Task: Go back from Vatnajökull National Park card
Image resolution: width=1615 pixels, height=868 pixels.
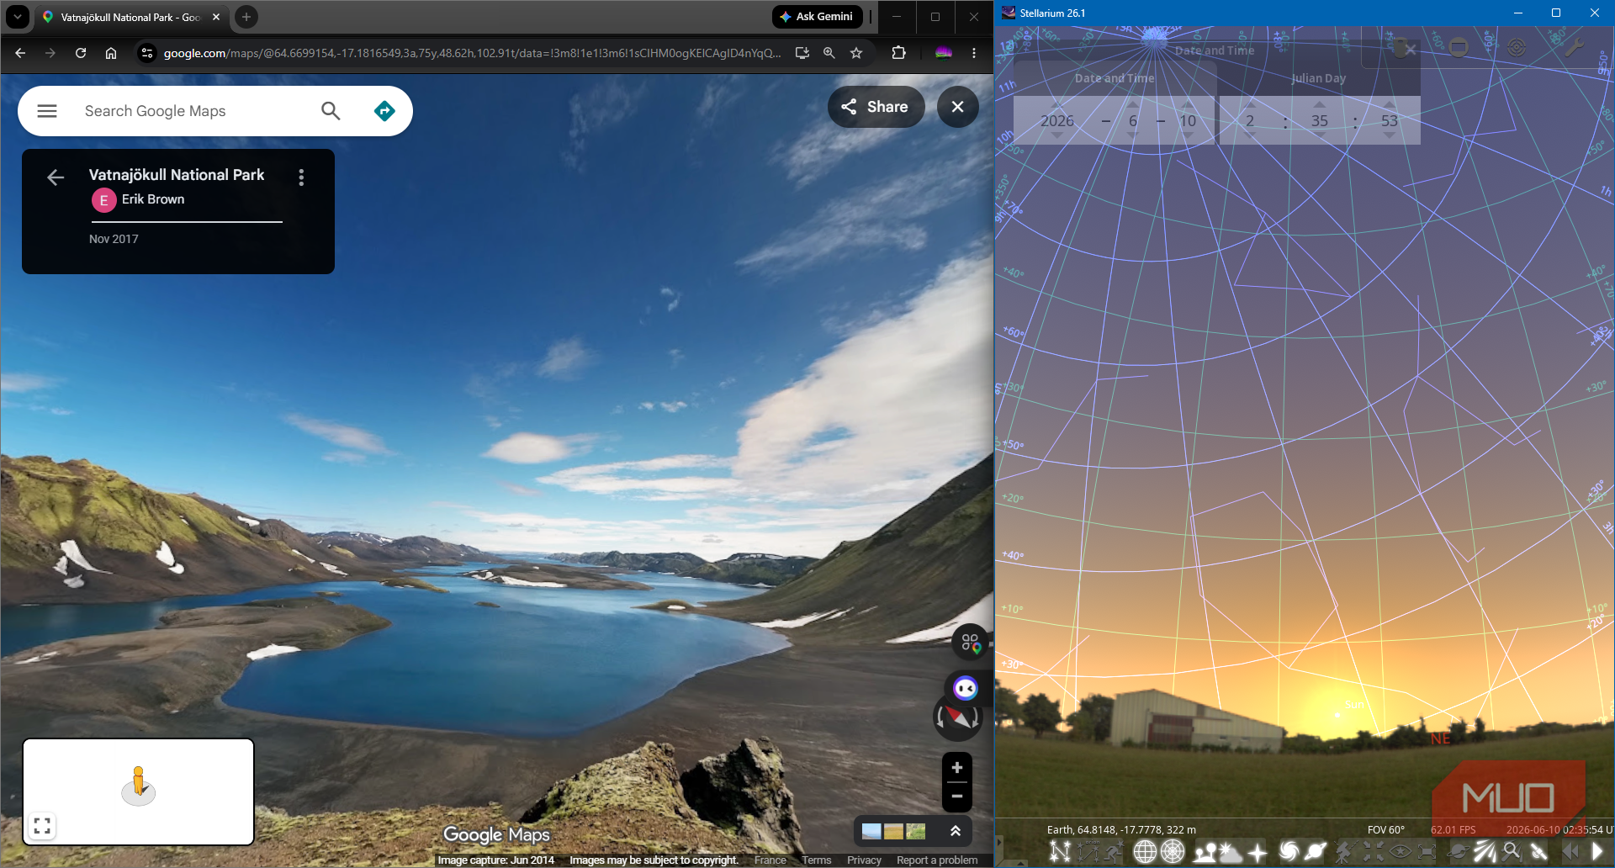Action: pos(56,177)
